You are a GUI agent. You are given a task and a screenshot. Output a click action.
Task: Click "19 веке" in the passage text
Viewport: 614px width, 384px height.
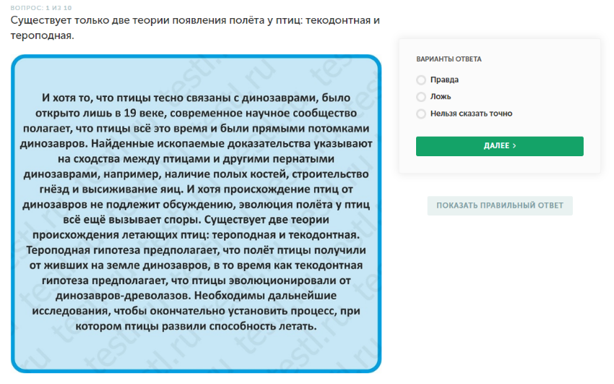pos(142,114)
